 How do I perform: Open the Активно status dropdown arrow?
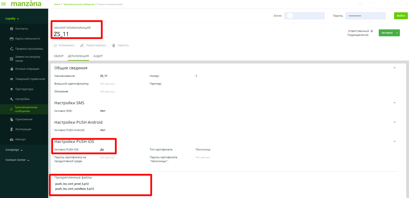[397, 33]
